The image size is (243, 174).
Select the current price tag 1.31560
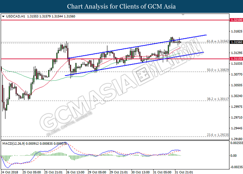tap(236, 42)
